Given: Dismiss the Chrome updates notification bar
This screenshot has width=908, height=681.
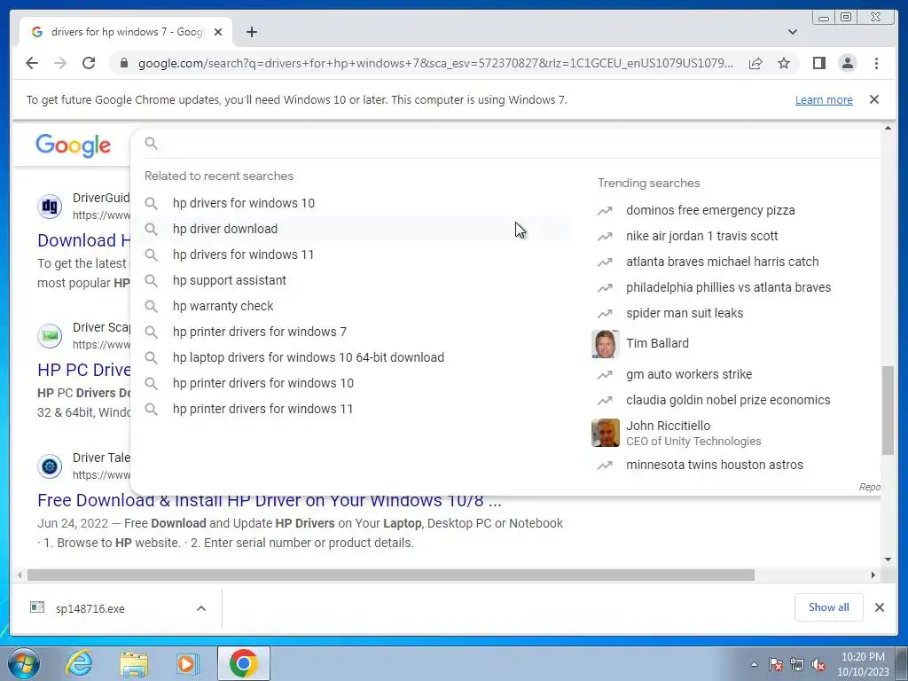Looking at the screenshot, I should [874, 99].
